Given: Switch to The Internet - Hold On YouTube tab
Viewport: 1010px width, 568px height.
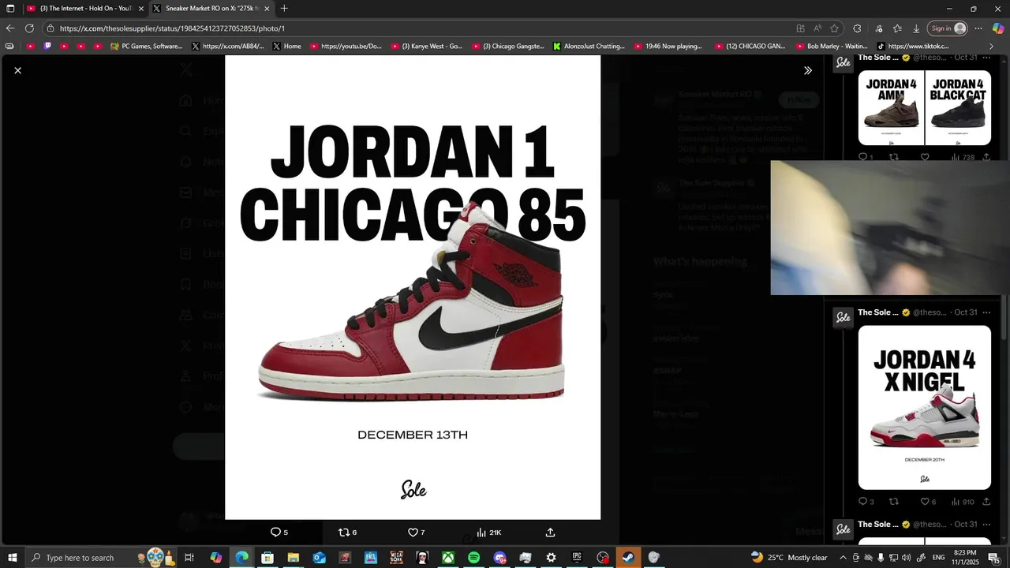Looking at the screenshot, I should click(85, 8).
